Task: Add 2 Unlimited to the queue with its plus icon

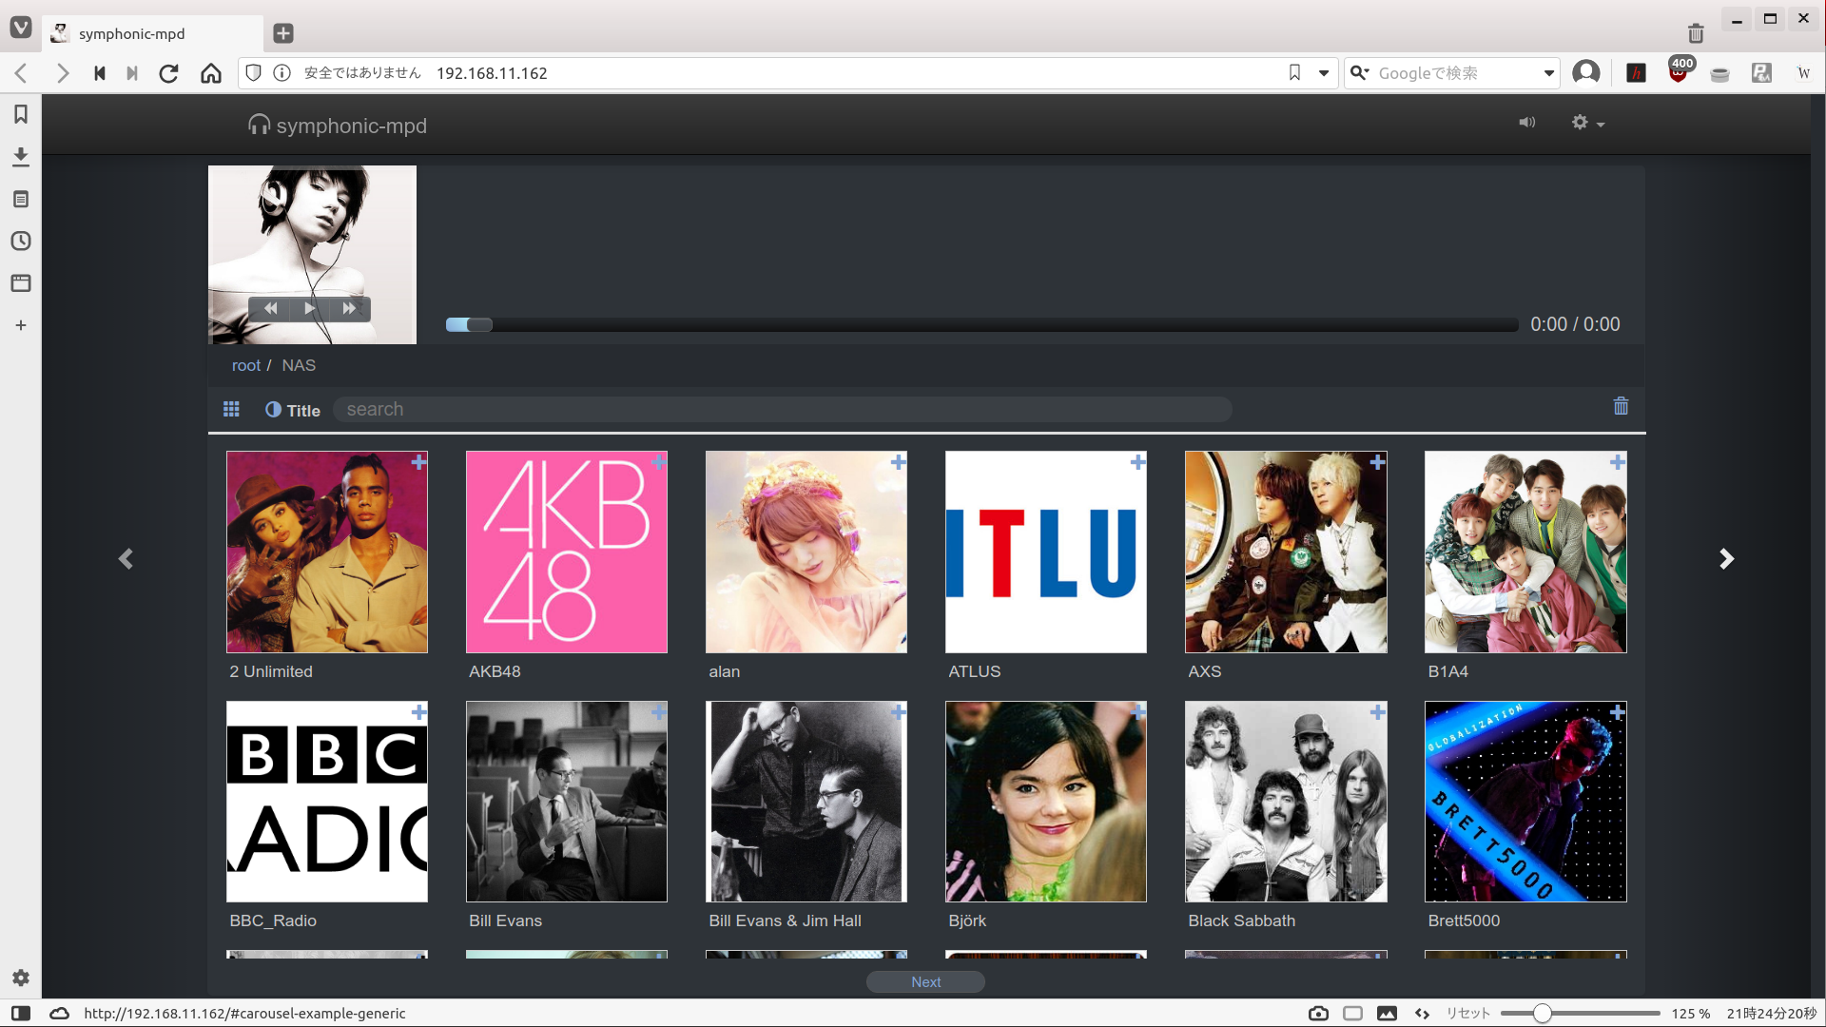Action: click(418, 462)
